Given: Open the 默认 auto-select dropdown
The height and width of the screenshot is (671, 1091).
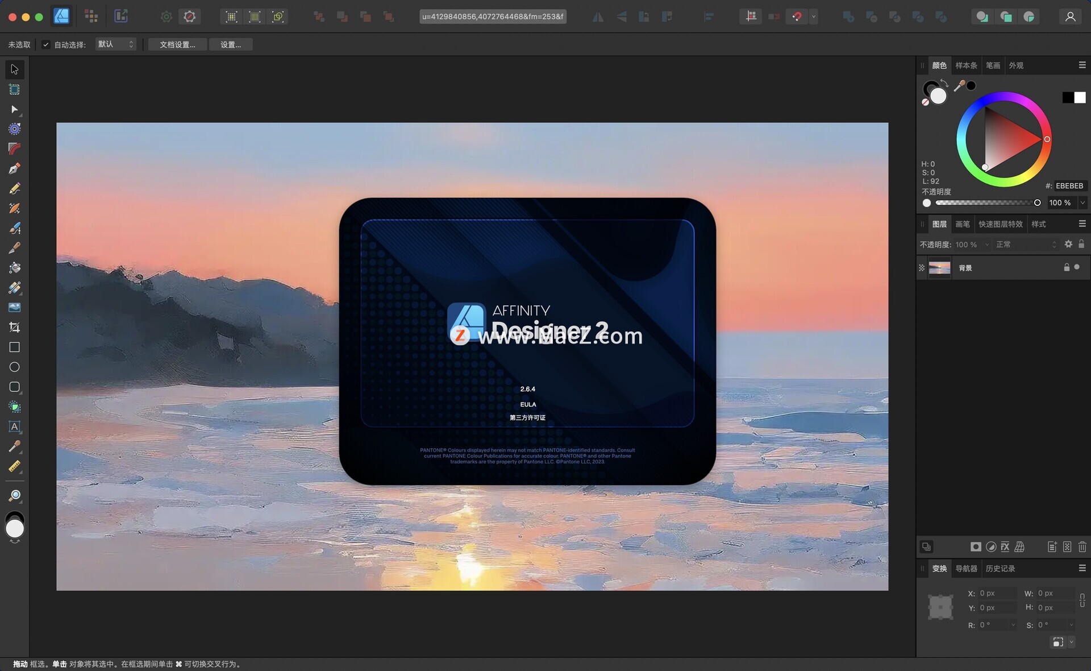Looking at the screenshot, I should pos(116,44).
